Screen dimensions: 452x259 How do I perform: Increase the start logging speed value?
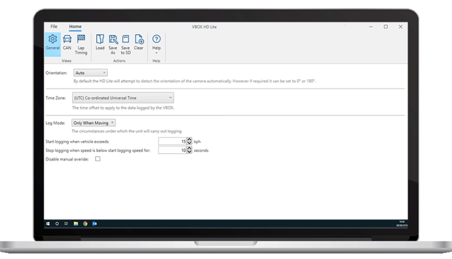point(189,140)
